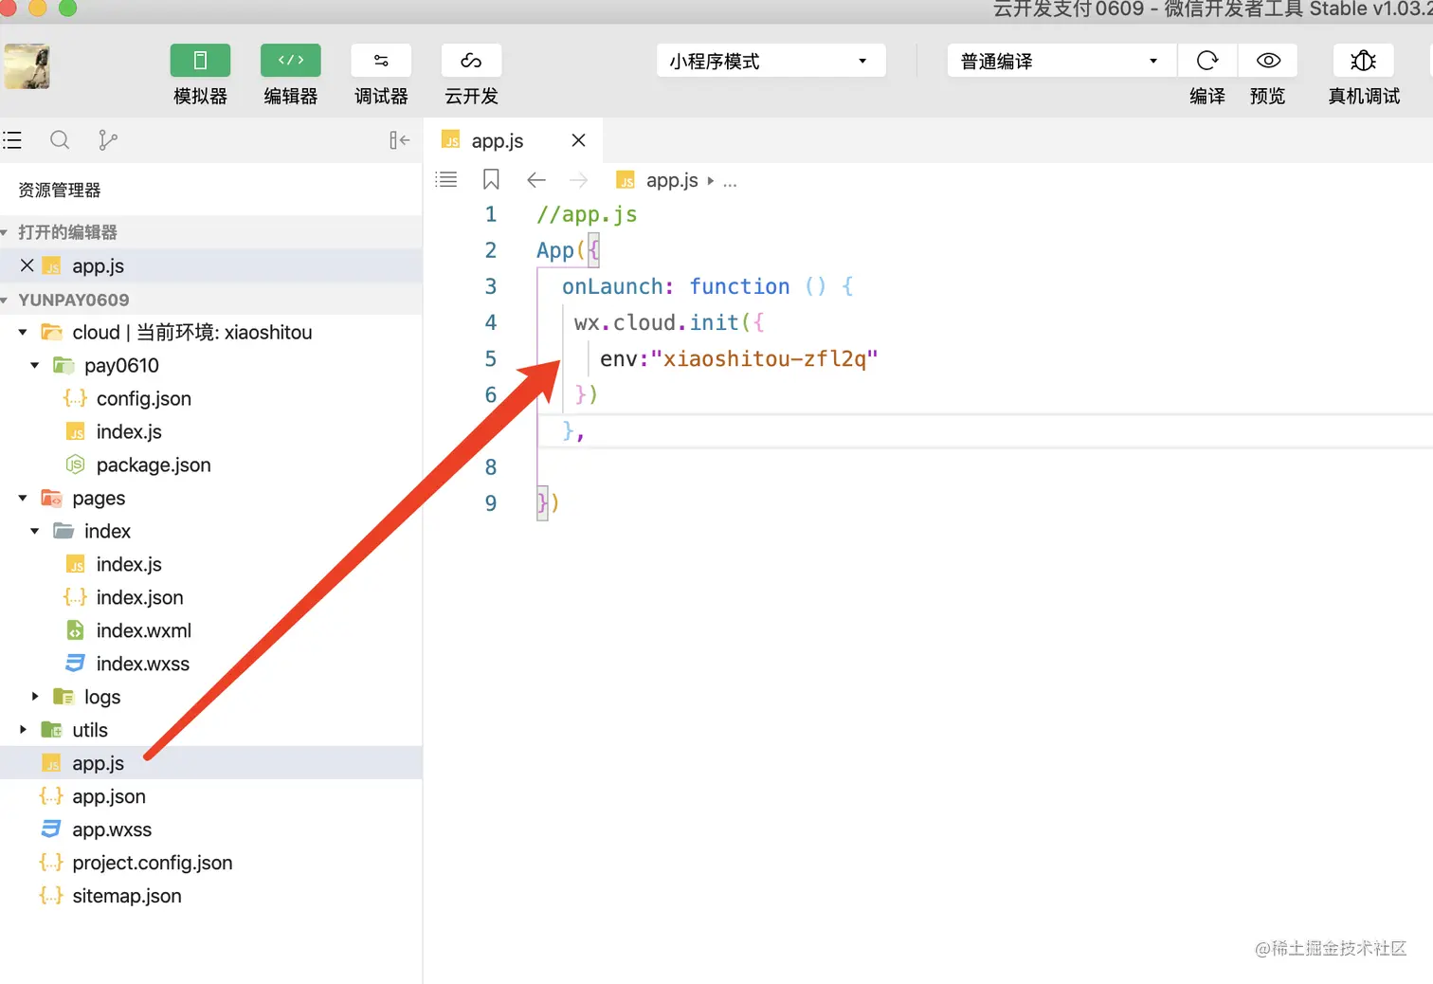
Task: Close app.js in open editors list
Action: 27,265
